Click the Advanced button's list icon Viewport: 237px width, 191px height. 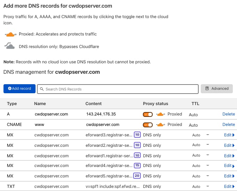click(207, 88)
